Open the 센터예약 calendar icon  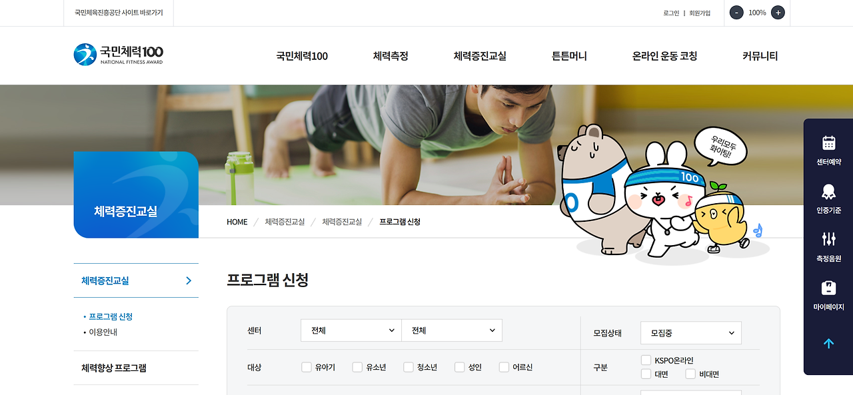click(x=828, y=143)
